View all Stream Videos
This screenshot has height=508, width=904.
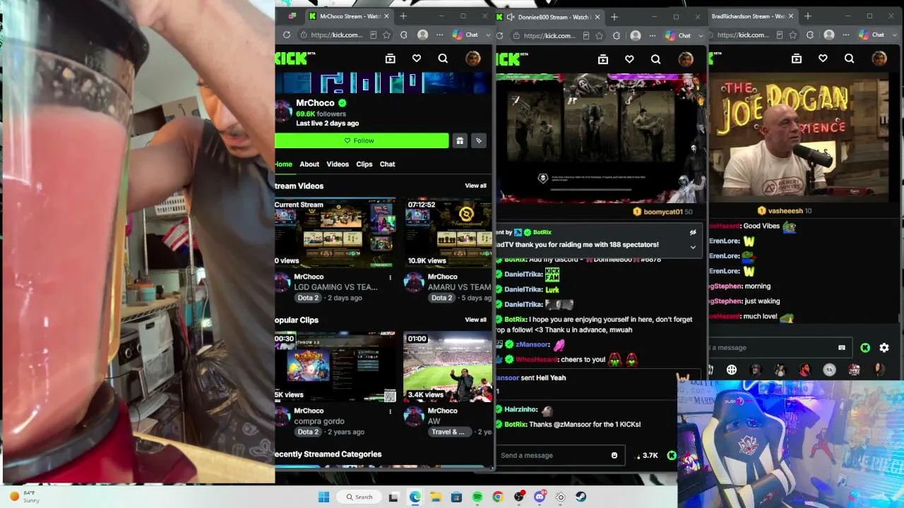click(475, 186)
